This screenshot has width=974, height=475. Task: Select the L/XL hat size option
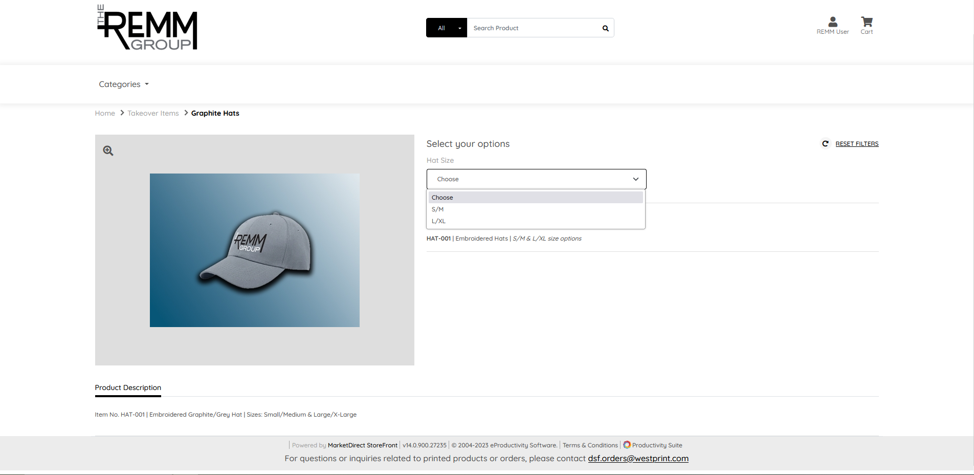tap(439, 221)
